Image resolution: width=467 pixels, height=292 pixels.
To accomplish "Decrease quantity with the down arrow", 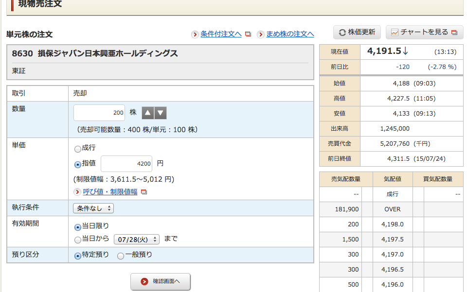I will click(x=160, y=113).
